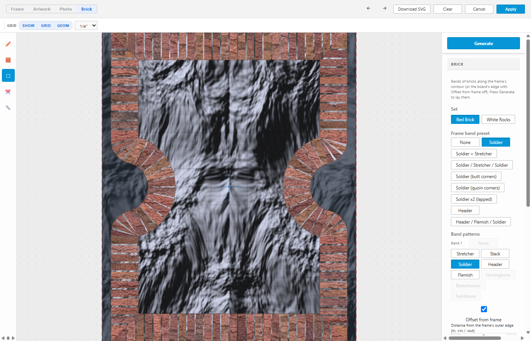
Task: Set band pattern to Stretcher
Action: point(465,254)
